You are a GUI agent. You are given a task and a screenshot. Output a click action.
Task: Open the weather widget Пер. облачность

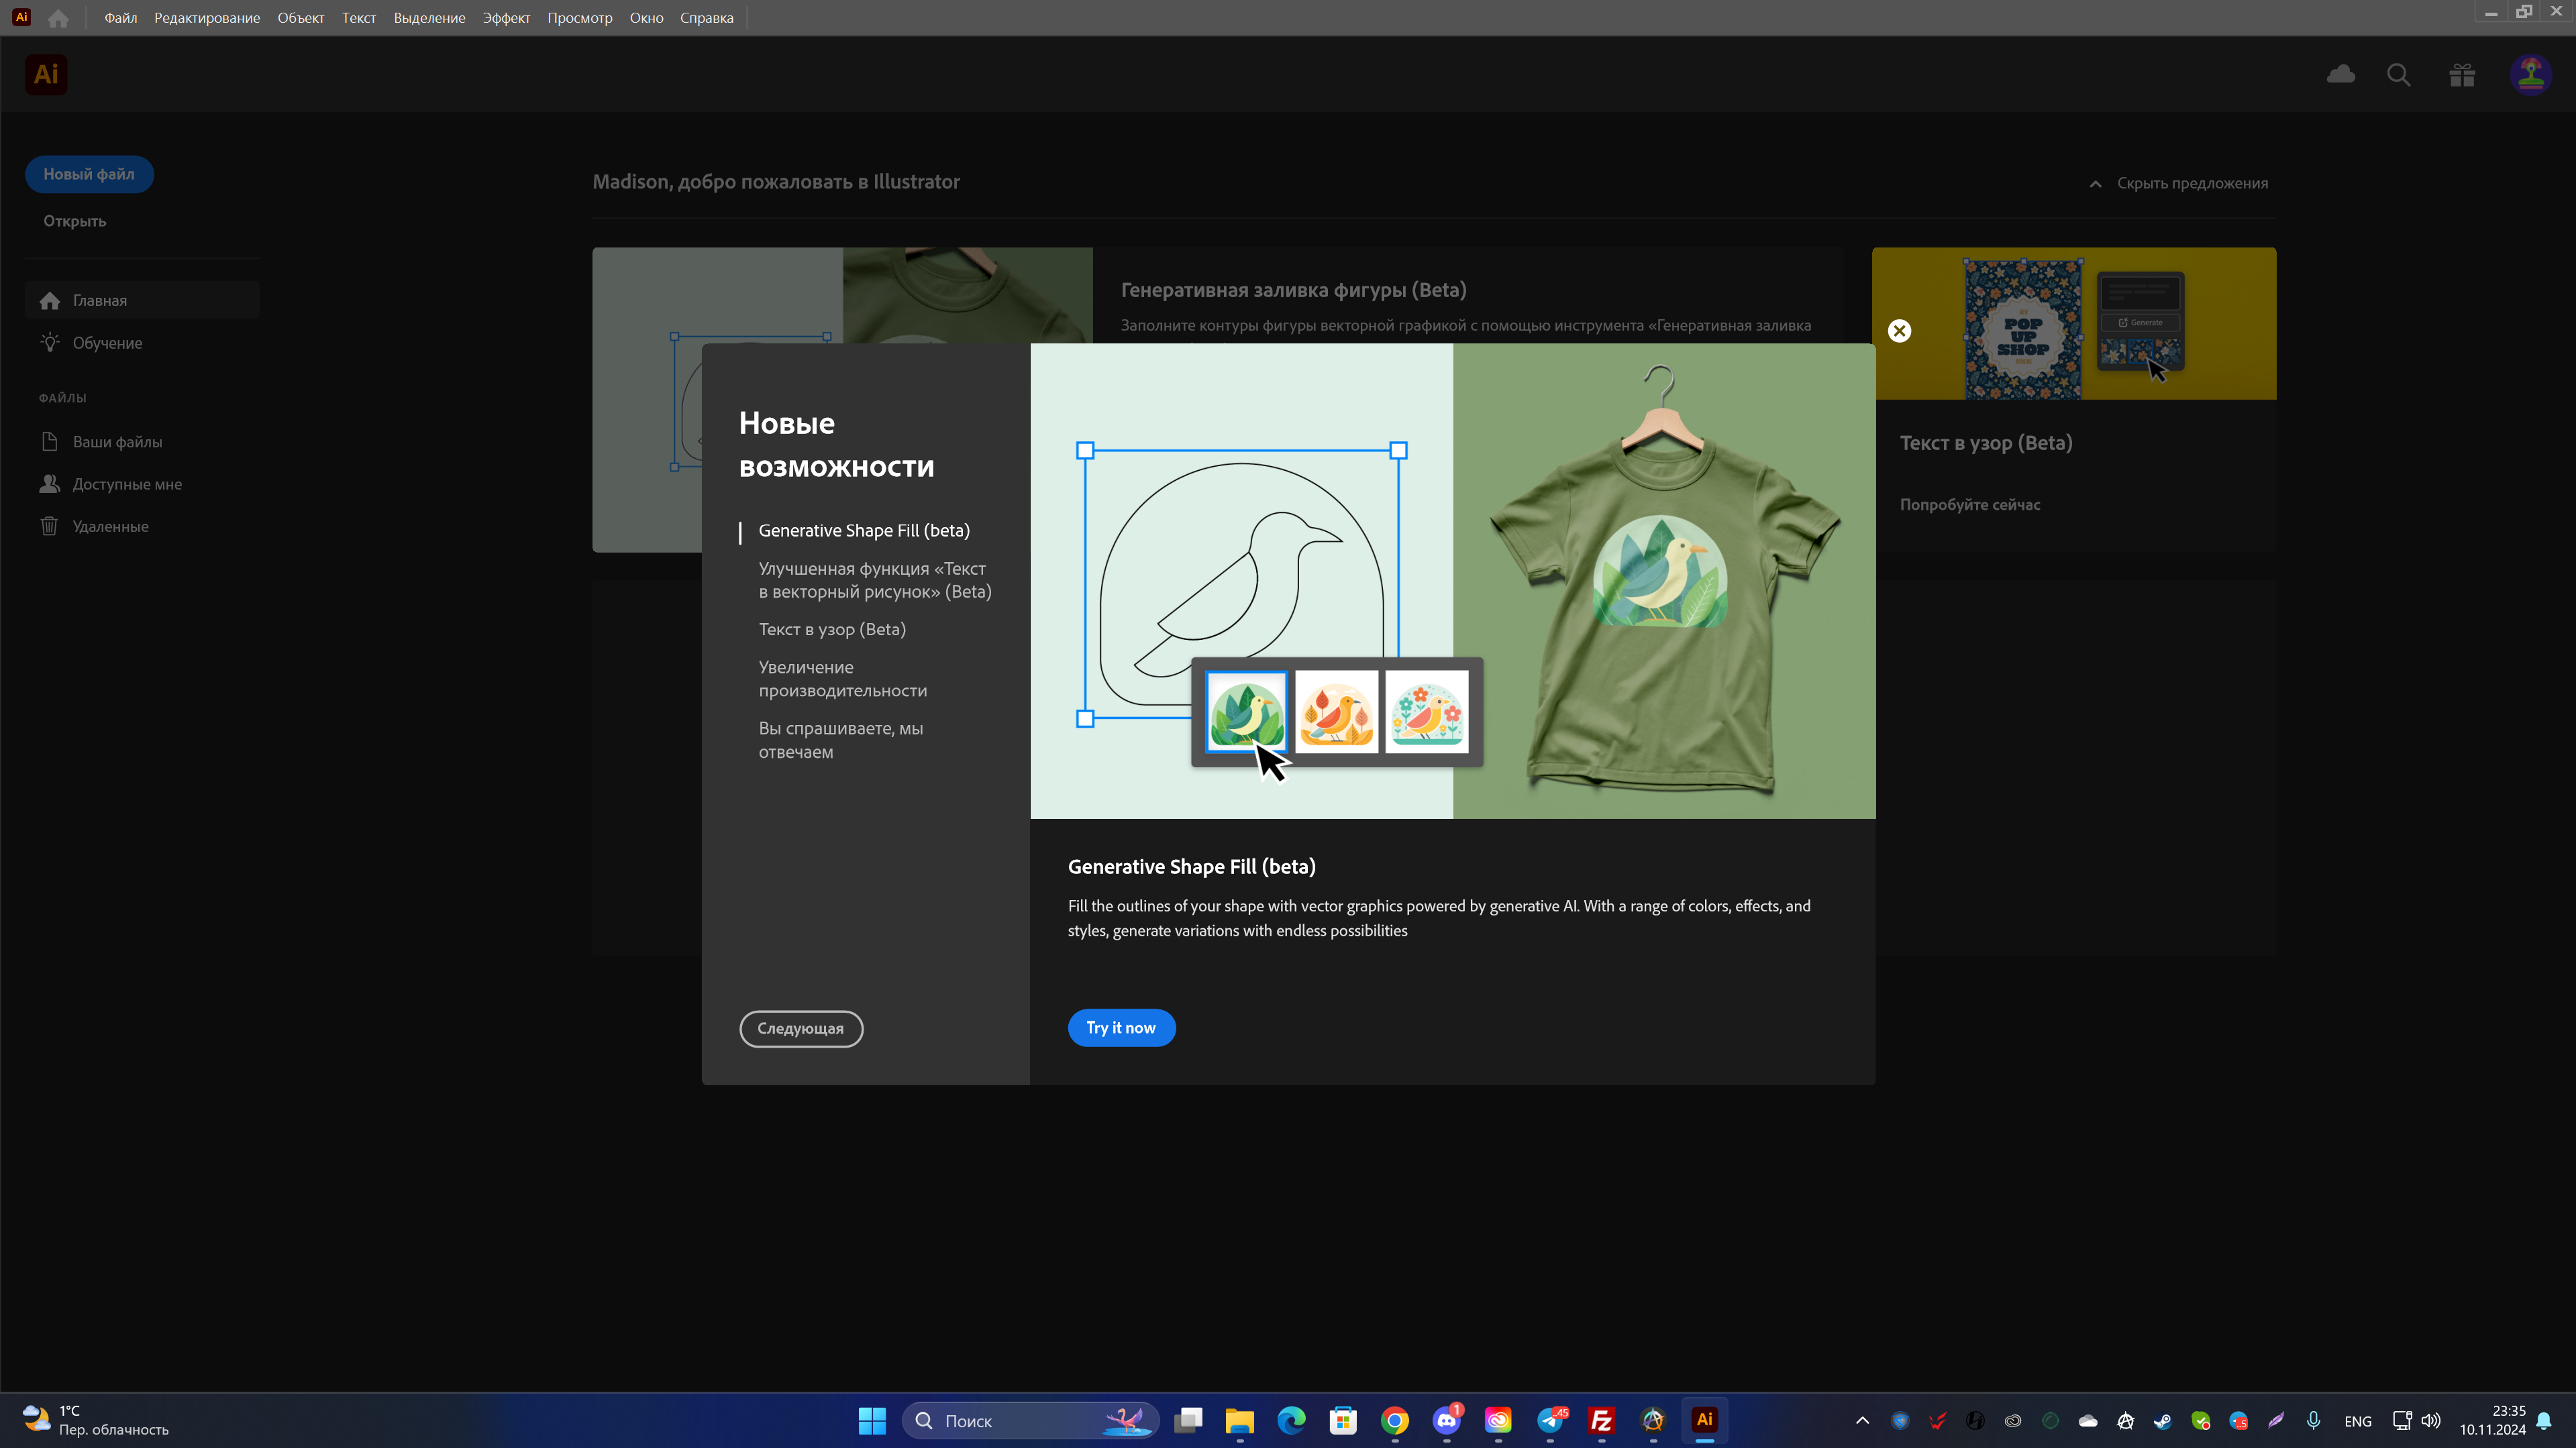tap(95, 1420)
